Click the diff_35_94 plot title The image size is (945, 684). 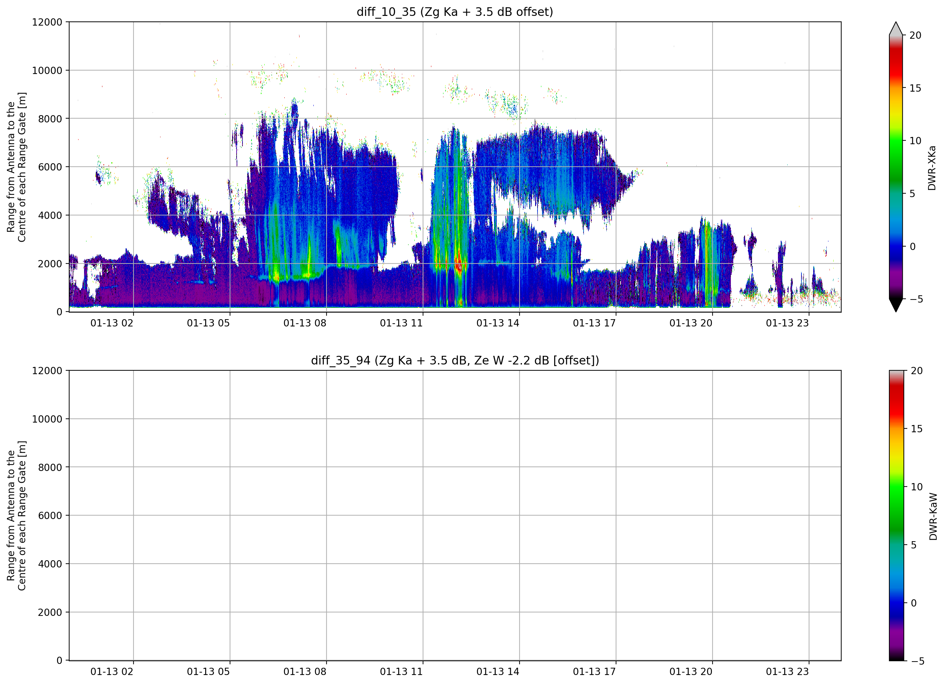pyautogui.click(x=455, y=360)
